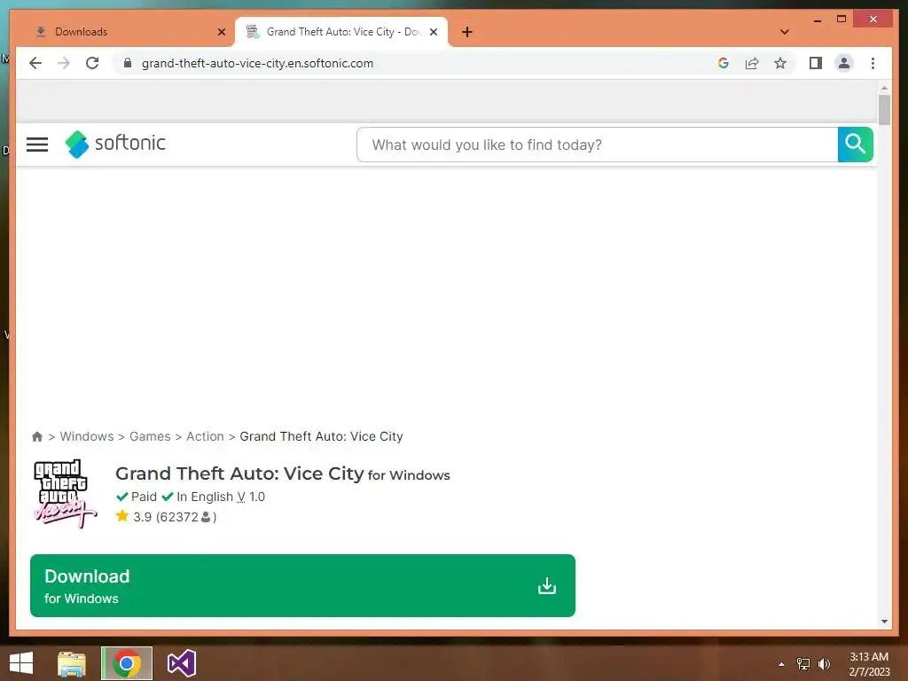Launch Visual Studio from taskbar
Viewport: 908px width, 681px height.
[181, 663]
